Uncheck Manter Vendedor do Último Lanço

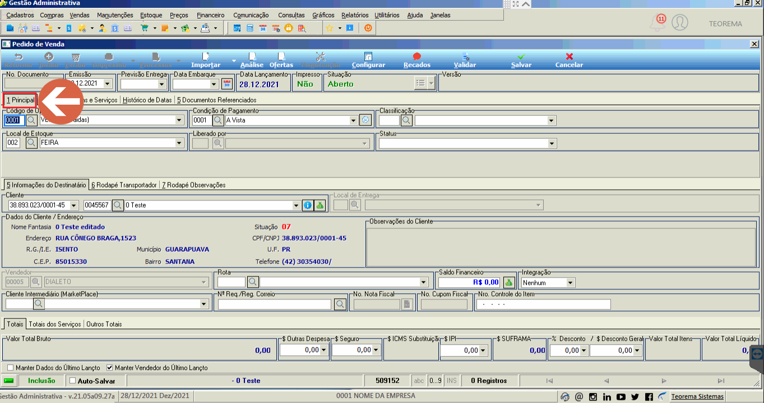tap(109, 368)
